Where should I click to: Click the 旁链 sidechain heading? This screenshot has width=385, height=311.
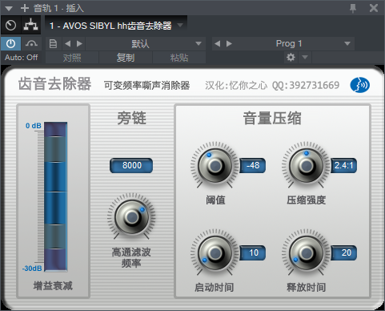pyautogui.click(x=131, y=118)
